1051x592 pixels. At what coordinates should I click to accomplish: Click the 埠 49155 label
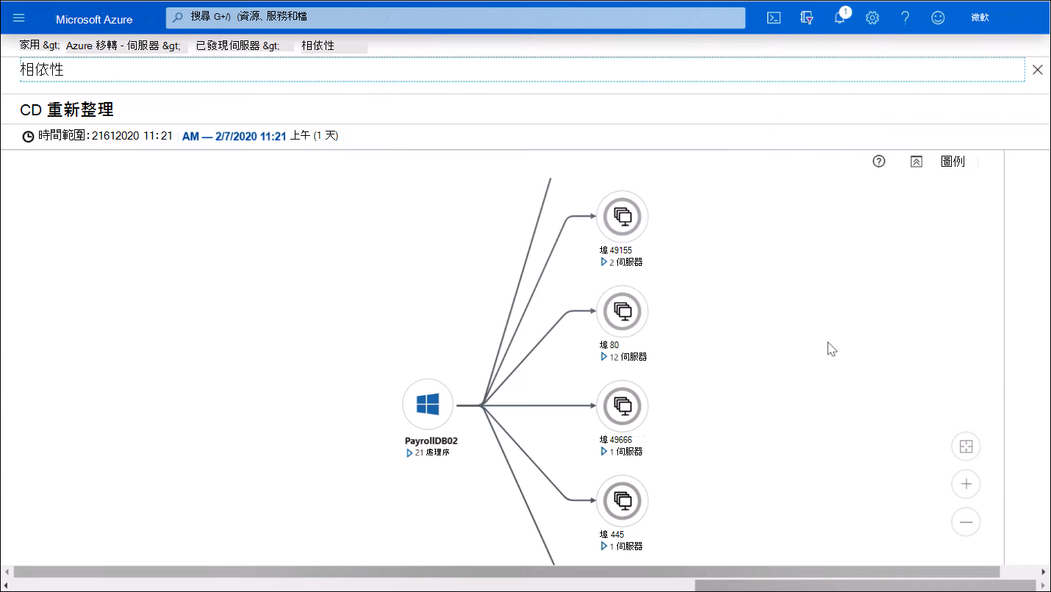pos(616,250)
